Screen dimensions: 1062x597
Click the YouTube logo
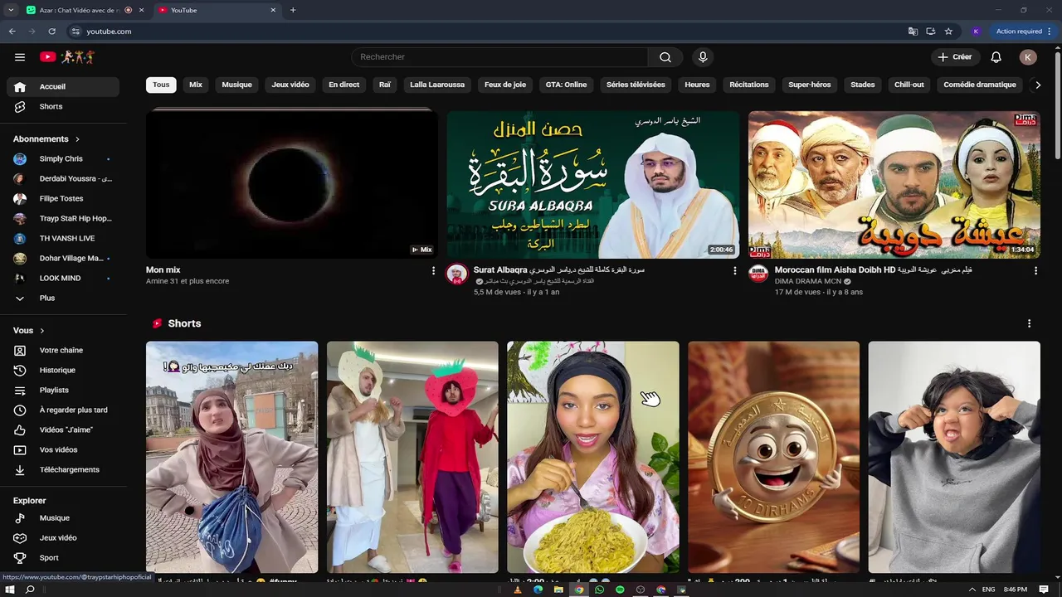[67, 57]
